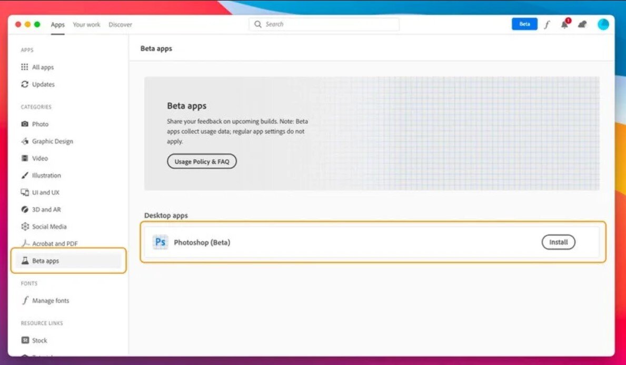
Task: Click the Beta apps flask icon
Action: tap(25, 260)
